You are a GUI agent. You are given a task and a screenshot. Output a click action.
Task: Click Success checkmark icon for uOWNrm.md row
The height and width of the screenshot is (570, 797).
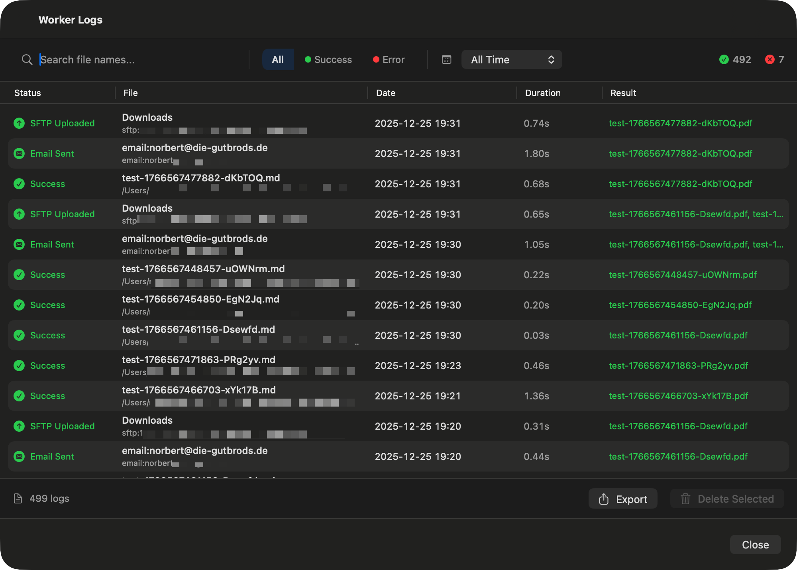[19, 275]
